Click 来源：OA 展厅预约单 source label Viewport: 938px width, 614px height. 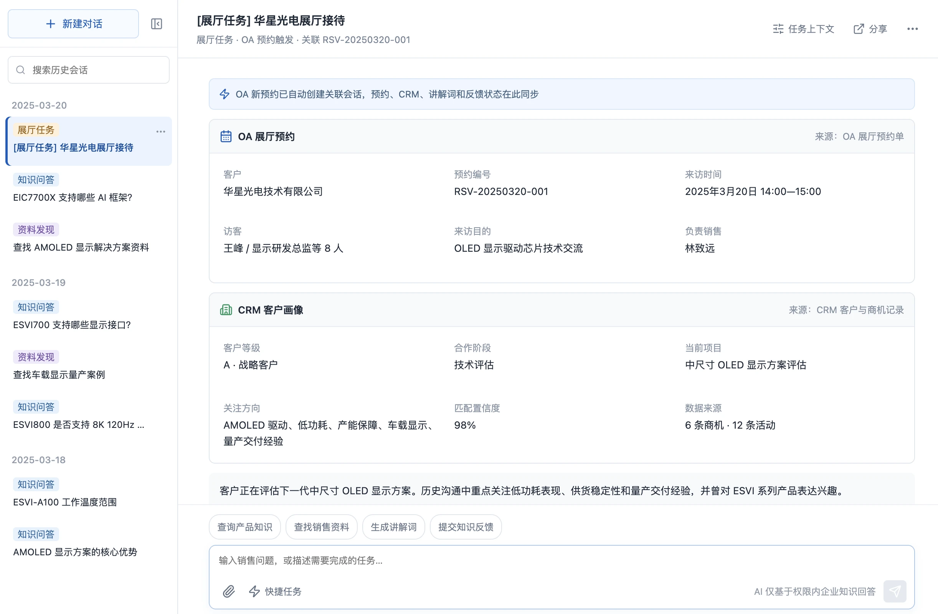(x=859, y=136)
